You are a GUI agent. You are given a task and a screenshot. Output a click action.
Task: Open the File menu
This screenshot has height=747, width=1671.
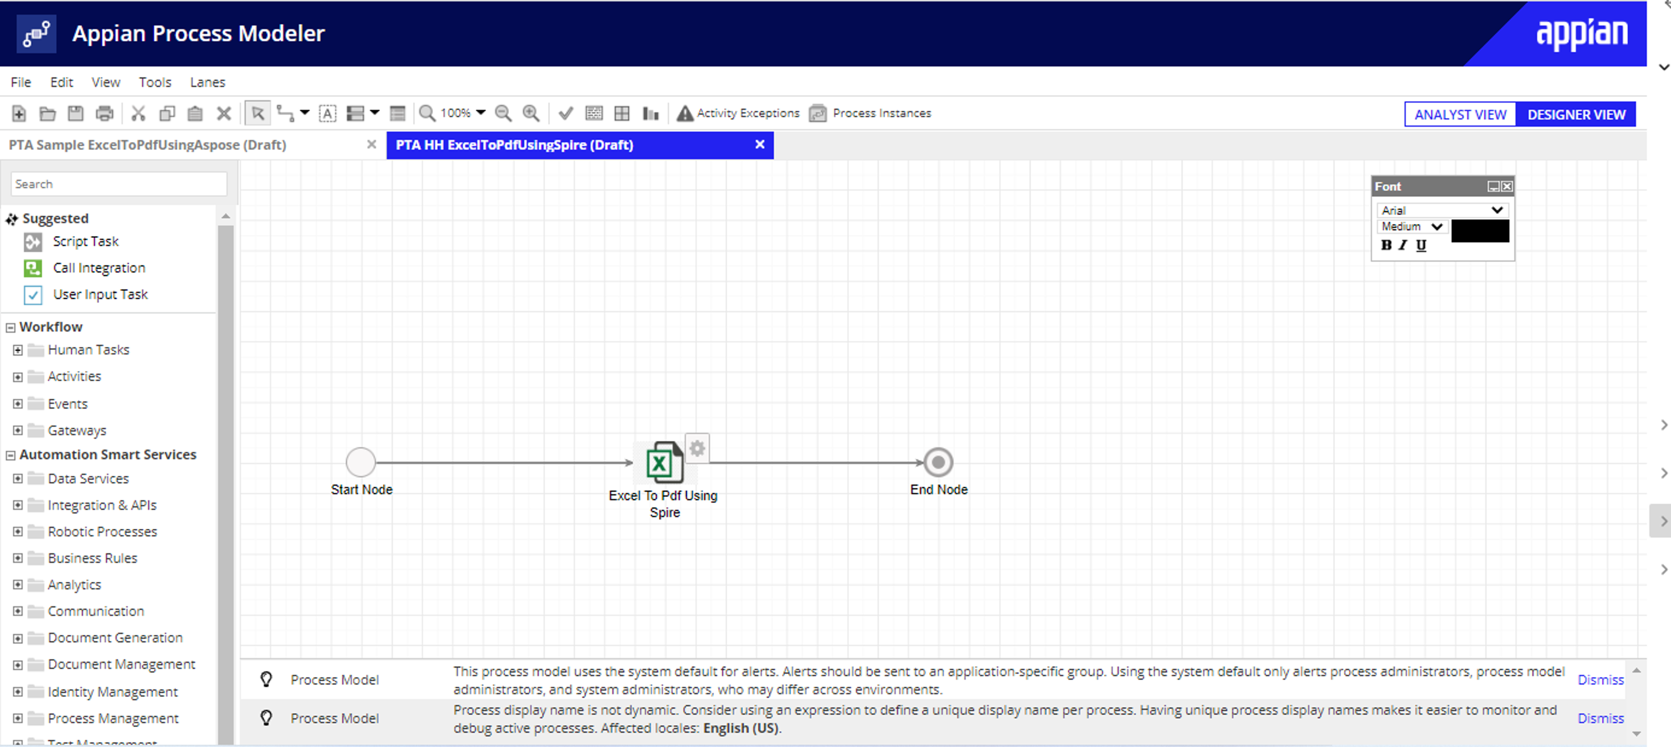(21, 82)
